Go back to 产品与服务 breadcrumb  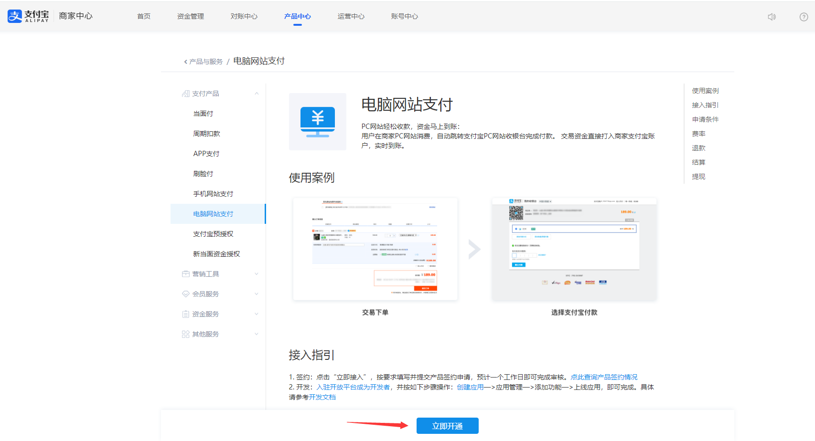[x=206, y=62]
